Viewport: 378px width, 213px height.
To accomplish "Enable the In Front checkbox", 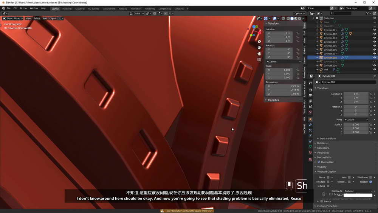I will pos(328,186).
